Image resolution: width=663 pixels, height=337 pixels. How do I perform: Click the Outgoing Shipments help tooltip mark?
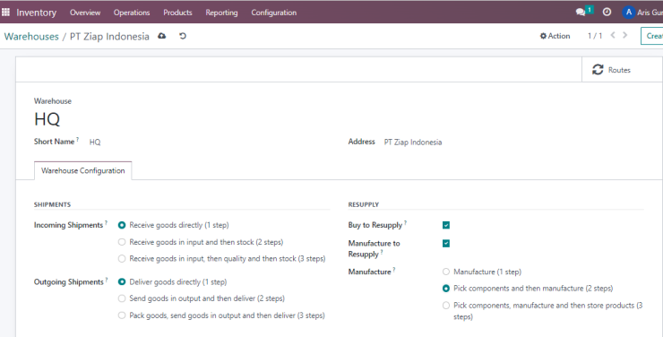(x=106, y=280)
